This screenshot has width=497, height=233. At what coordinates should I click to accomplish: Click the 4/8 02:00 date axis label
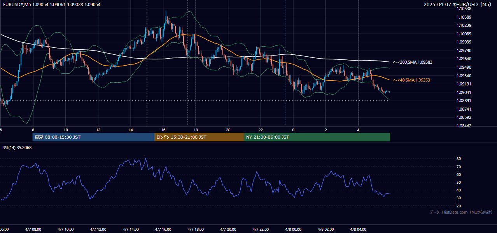325,230
